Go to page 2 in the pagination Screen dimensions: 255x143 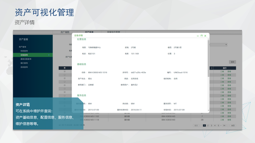[x=208, y=126]
